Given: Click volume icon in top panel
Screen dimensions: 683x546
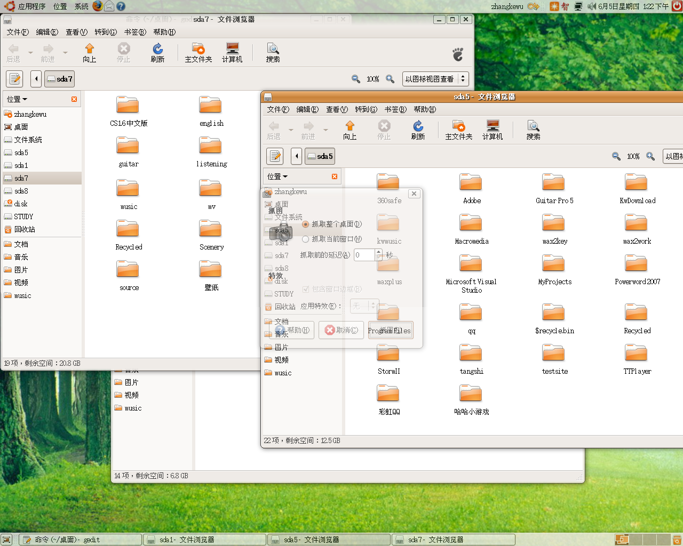Looking at the screenshot, I should pos(592,6).
